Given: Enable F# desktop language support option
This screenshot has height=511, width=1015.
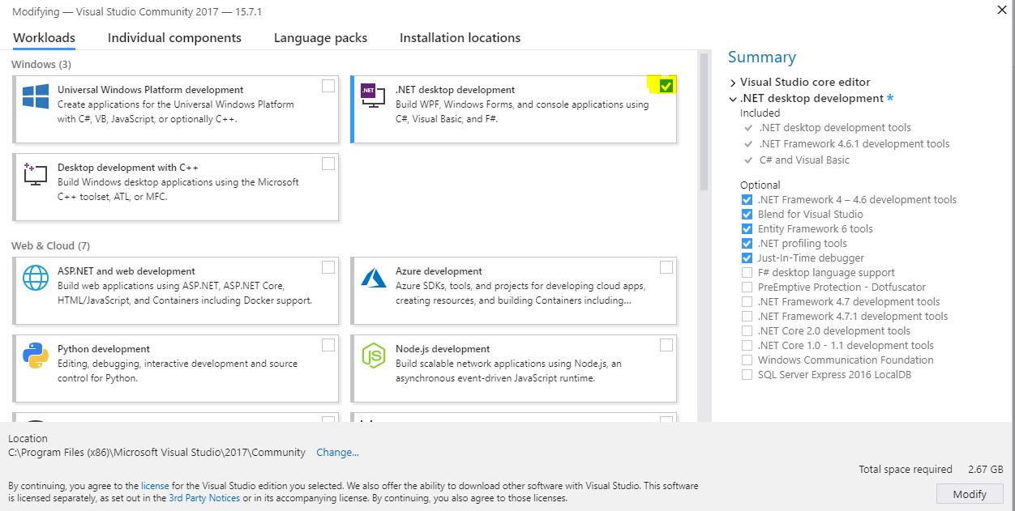Looking at the screenshot, I should tap(747, 273).
